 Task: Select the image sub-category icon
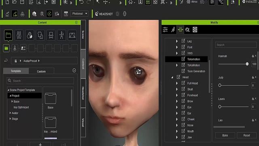(23, 48)
